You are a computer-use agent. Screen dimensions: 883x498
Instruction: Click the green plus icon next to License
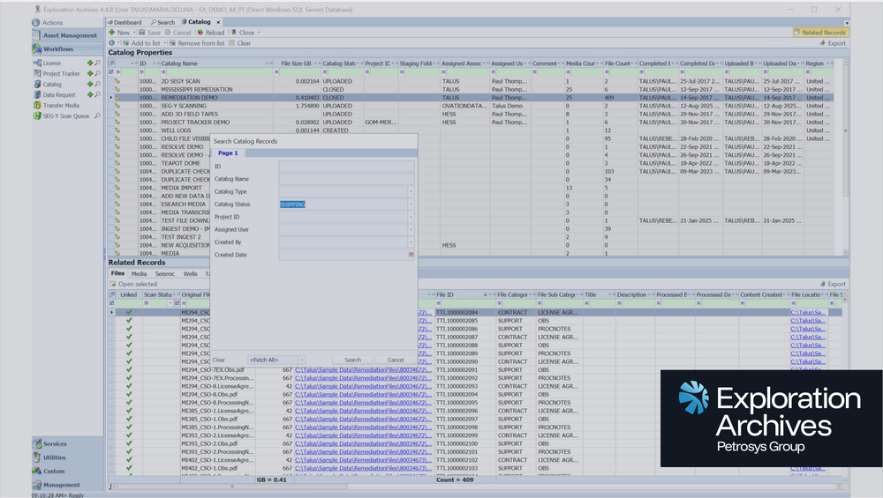tap(88, 63)
